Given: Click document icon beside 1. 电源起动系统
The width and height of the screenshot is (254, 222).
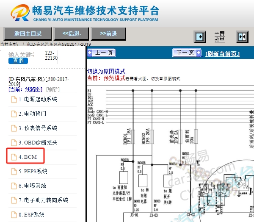Looking at the screenshot, I should point(14,100).
